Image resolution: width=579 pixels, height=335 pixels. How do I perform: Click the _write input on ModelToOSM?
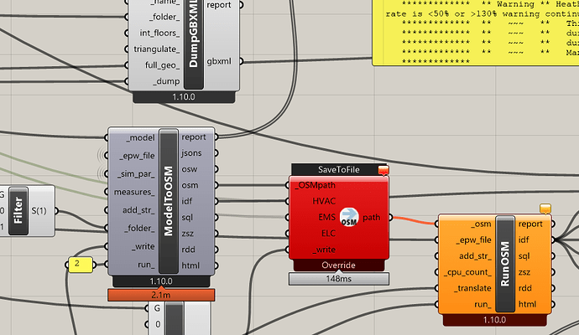(143, 246)
